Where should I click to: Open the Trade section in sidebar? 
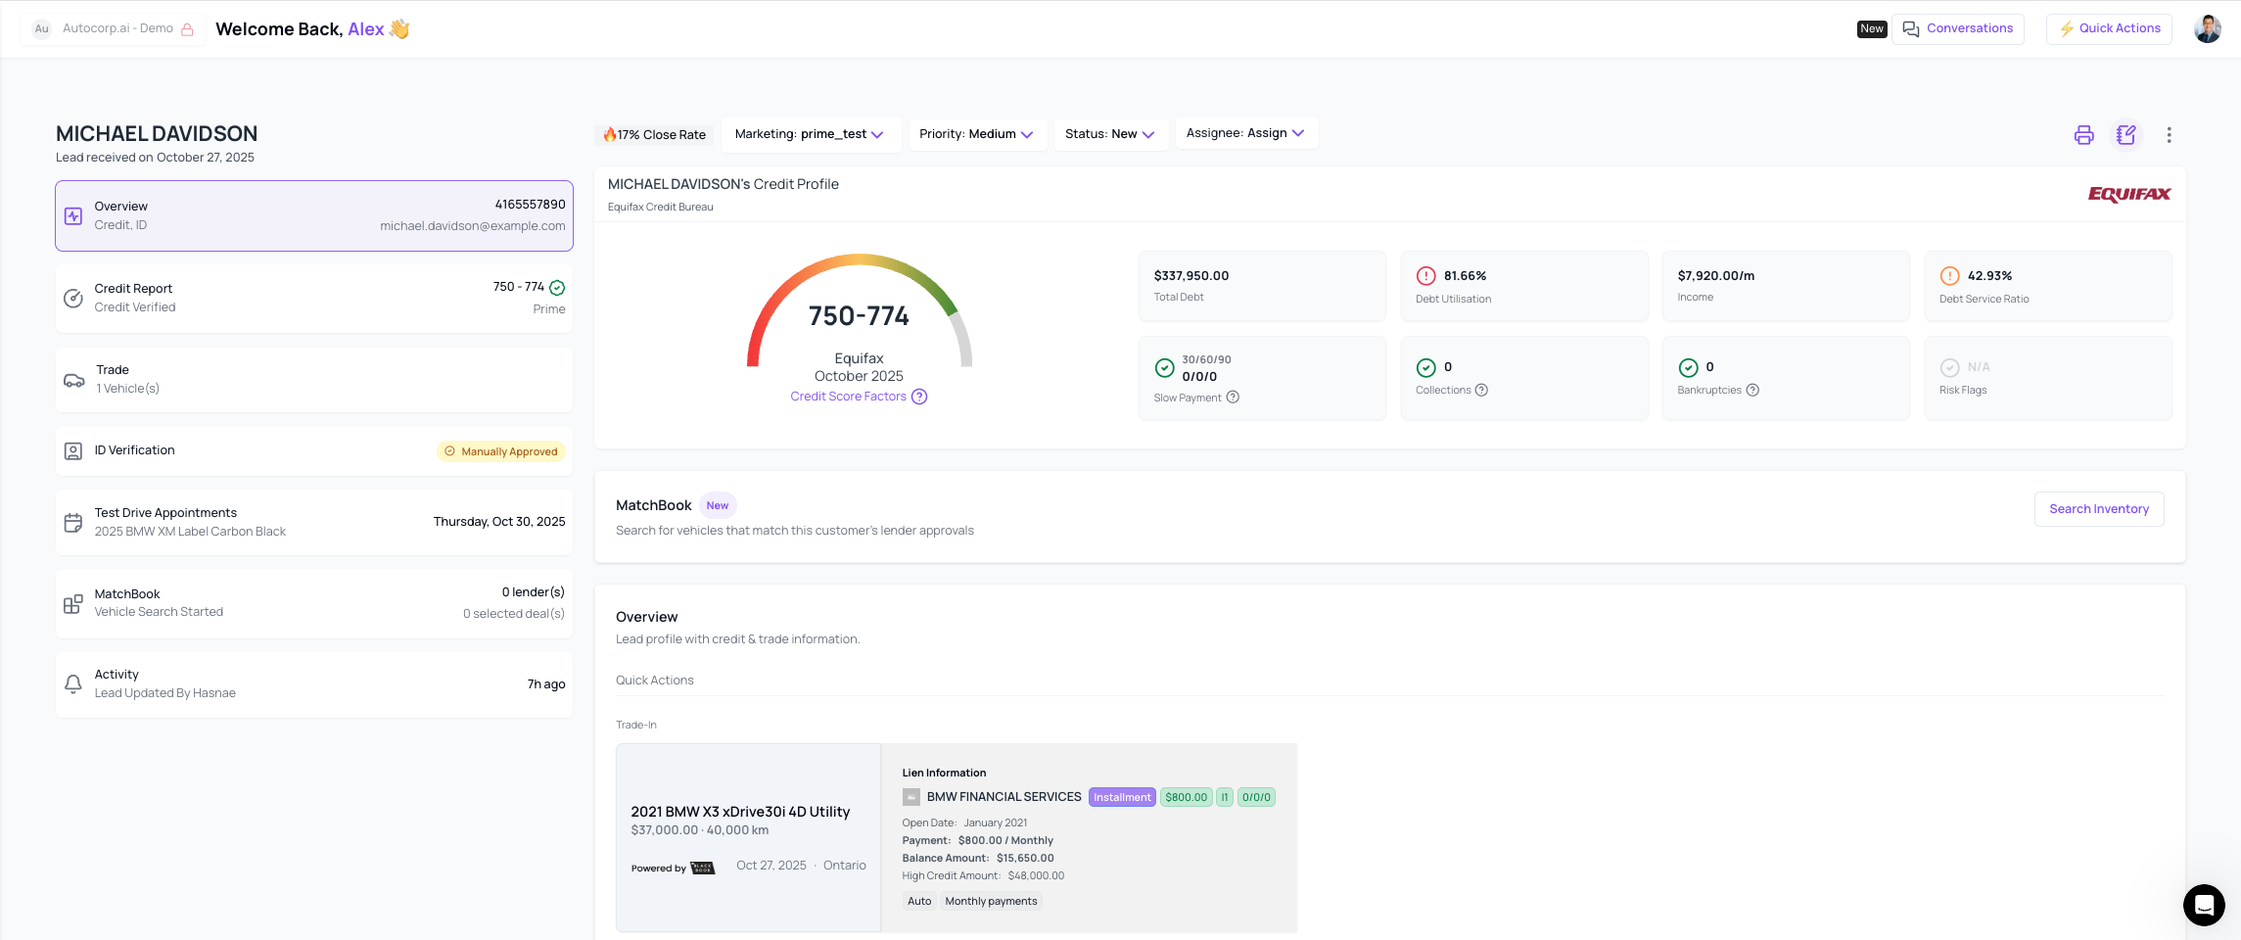point(313,380)
